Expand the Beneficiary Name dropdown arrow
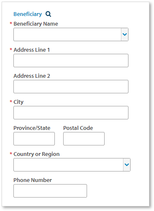 [x=125, y=34]
